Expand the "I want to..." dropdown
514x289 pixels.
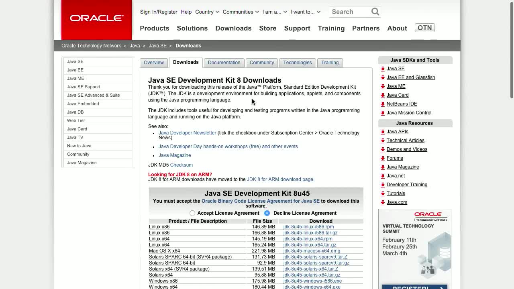click(x=306, y=12)
